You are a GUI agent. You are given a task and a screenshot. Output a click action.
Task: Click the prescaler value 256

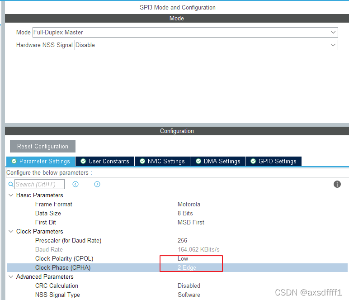tap(182, 241)
